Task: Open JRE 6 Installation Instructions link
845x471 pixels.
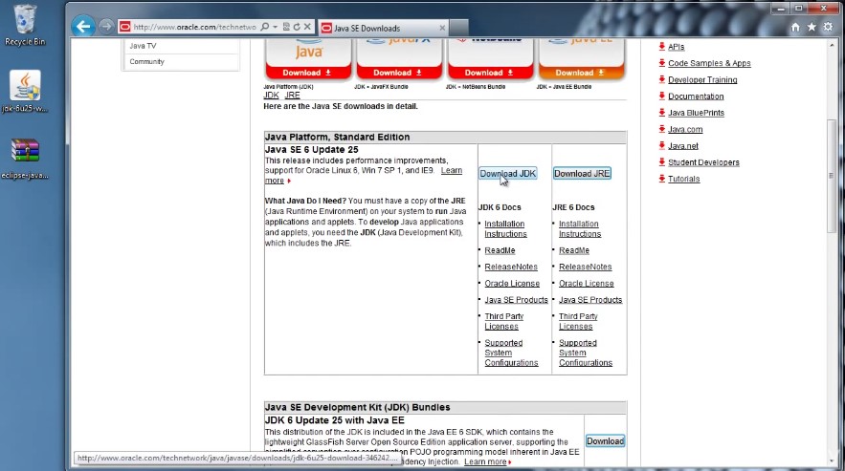Action: pos(580,228)
